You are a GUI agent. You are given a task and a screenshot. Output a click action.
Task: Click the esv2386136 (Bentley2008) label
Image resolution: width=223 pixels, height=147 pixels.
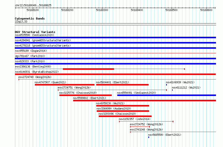pyautogui.click(x=33, y=66)
